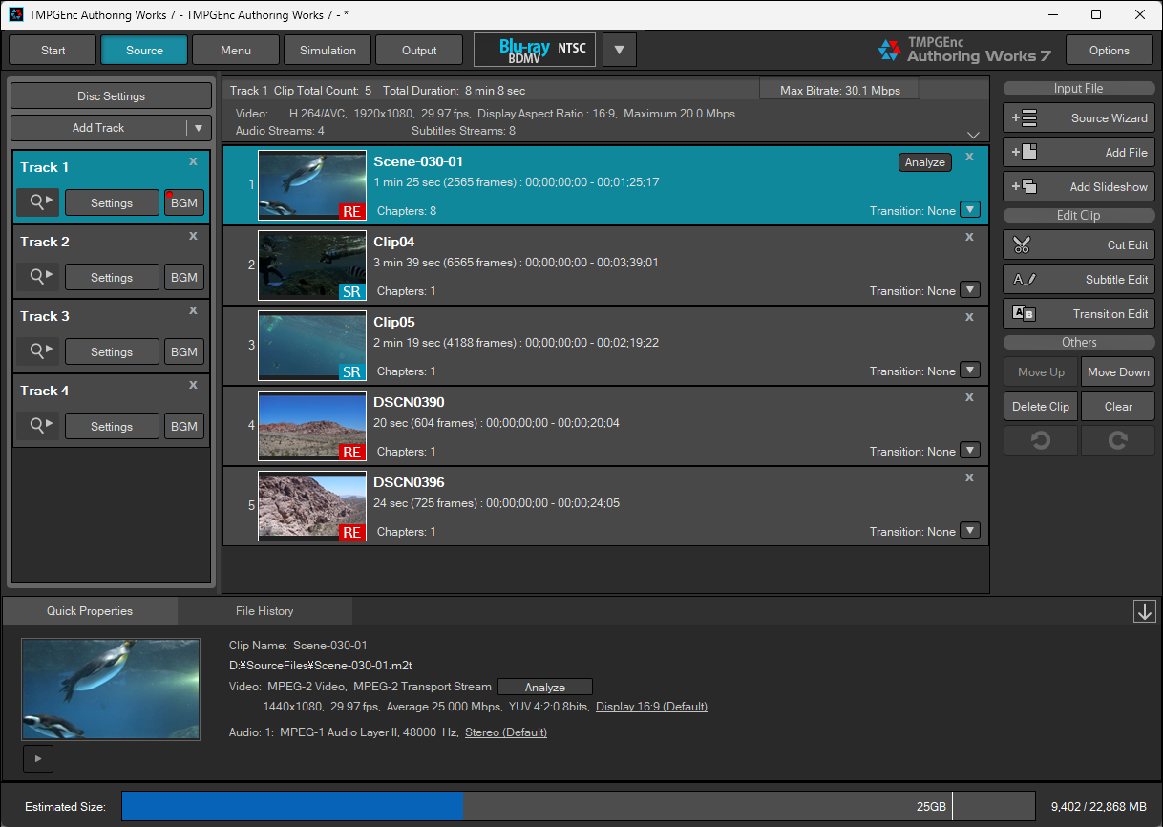This screenshot has height=827, width=1163.
Task: Click Add File button
Action: 1079,153
